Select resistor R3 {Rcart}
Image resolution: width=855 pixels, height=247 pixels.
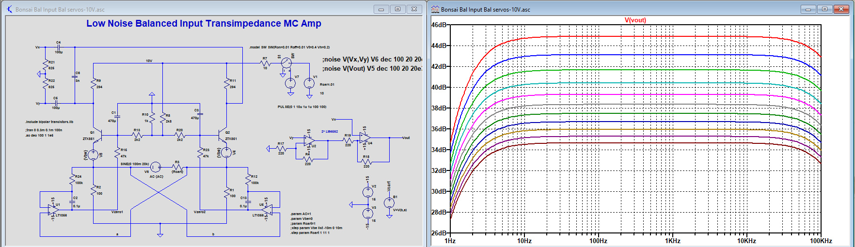click(177, 167)
